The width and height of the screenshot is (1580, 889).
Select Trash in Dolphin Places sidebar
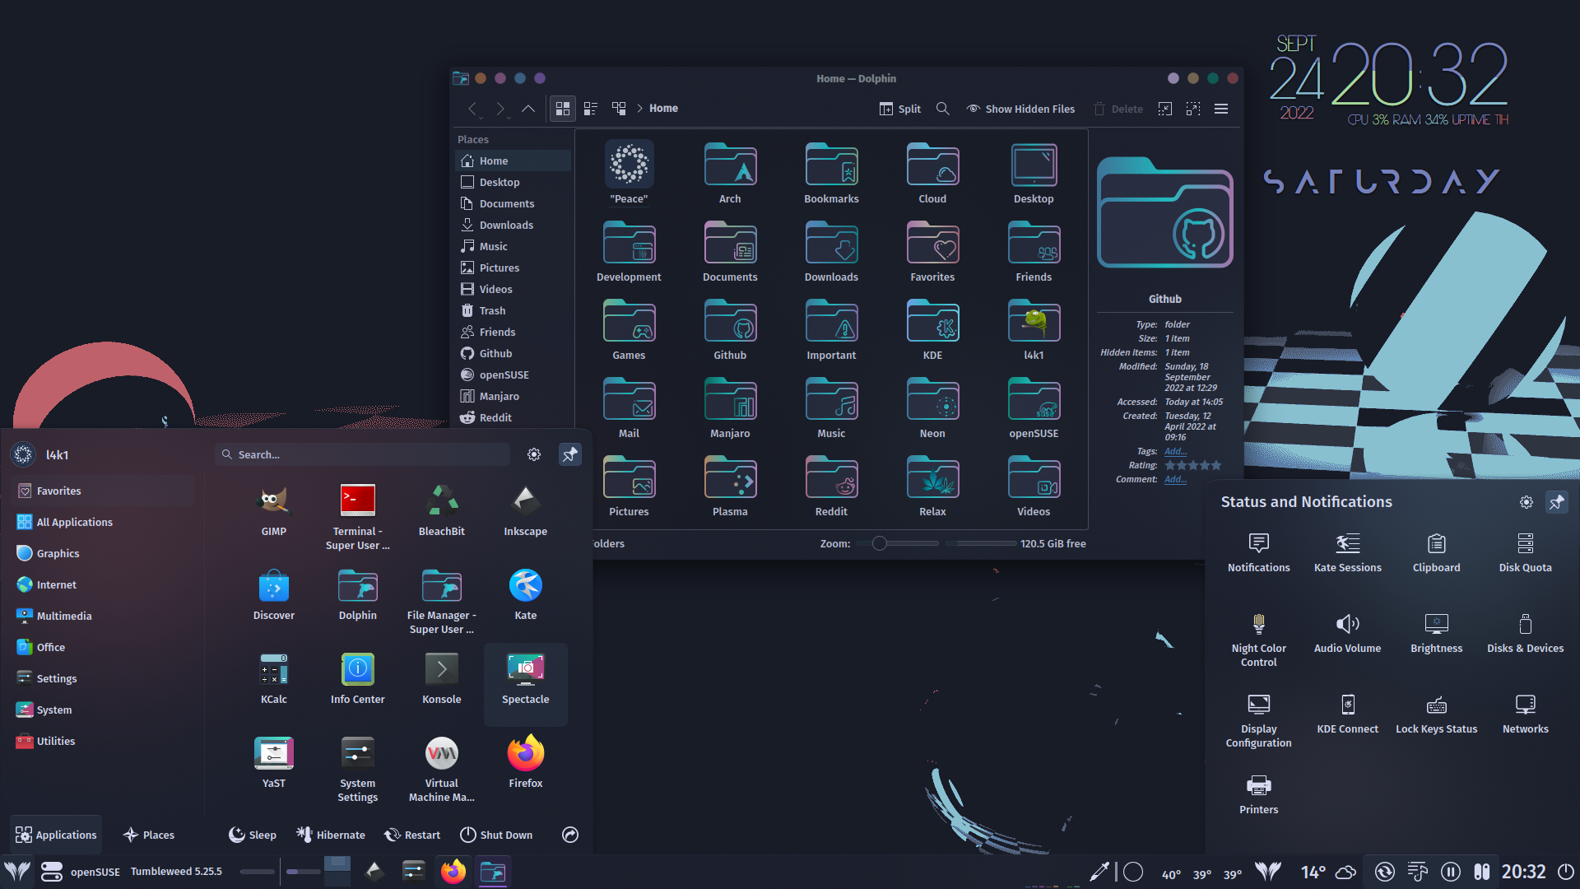(513, 310)
